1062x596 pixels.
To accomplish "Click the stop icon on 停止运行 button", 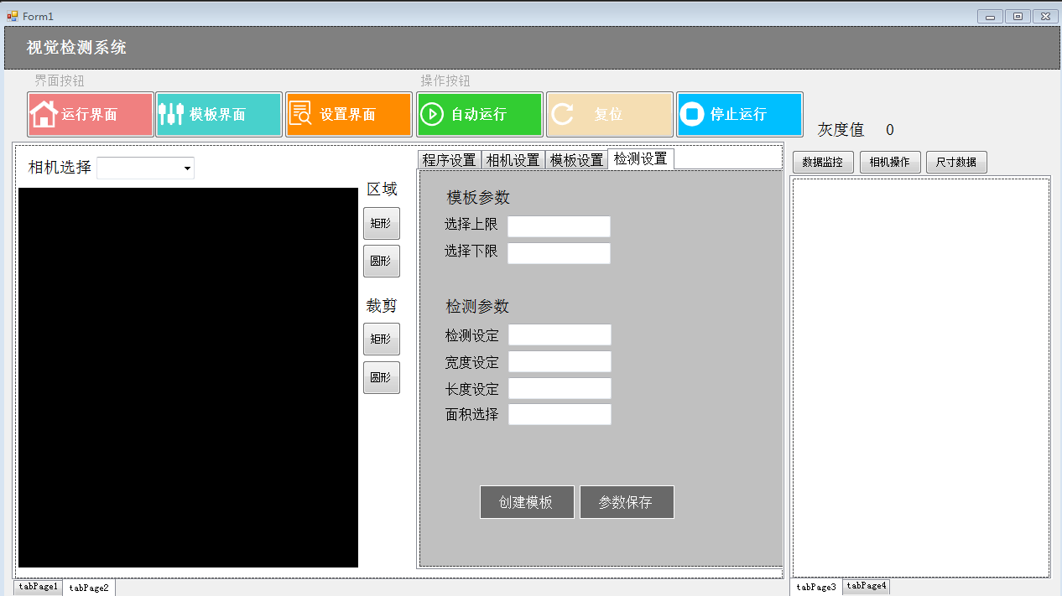I will point(691,114).
